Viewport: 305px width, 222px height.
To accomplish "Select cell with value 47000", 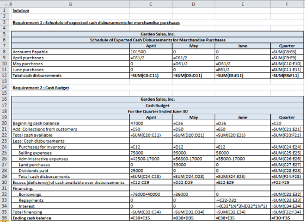I will tap(151, 124).
